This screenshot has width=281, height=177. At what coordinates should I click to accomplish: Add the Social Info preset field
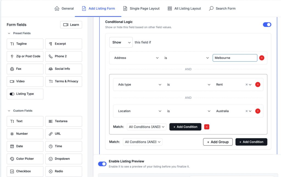click(x=63, y=69)
